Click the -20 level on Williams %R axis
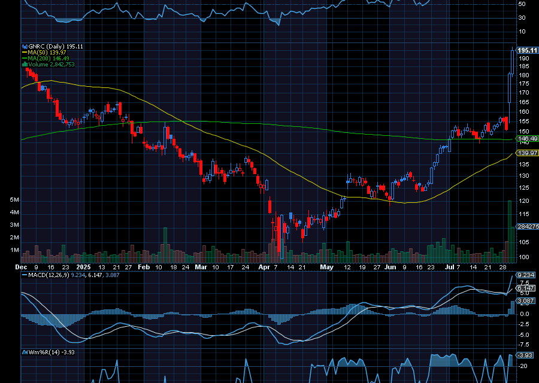 coord(523,366)
